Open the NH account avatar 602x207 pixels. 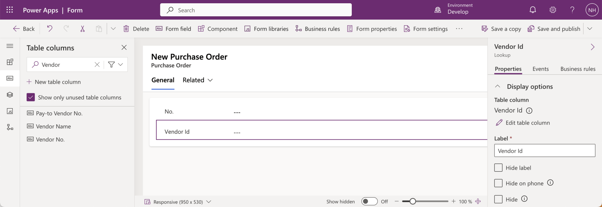pyautogui.click(x=592, y=10)
